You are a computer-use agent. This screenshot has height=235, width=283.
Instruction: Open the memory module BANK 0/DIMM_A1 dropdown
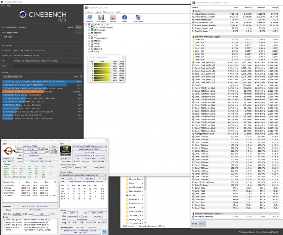coord(83,175)
